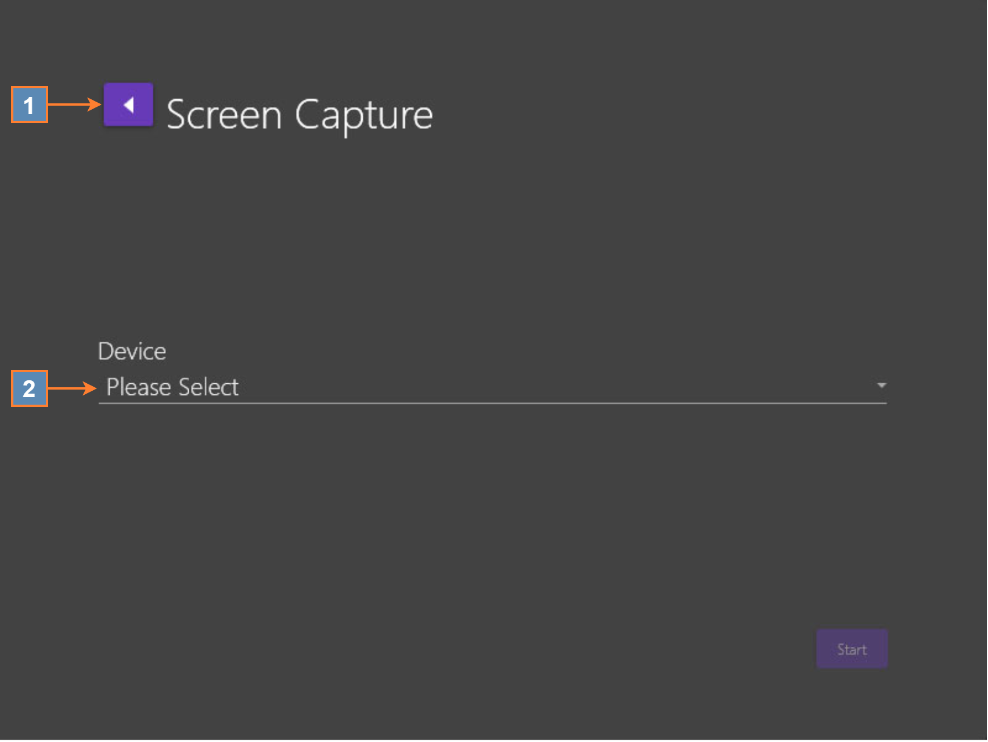Screen dimensions: 988x742
Task: Click the orange arrow pointing to Please Select
Action: [73, 388]
